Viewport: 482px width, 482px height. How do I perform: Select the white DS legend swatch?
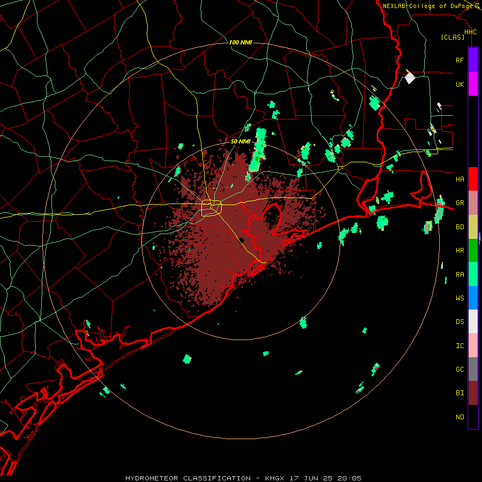click(473, 321)
